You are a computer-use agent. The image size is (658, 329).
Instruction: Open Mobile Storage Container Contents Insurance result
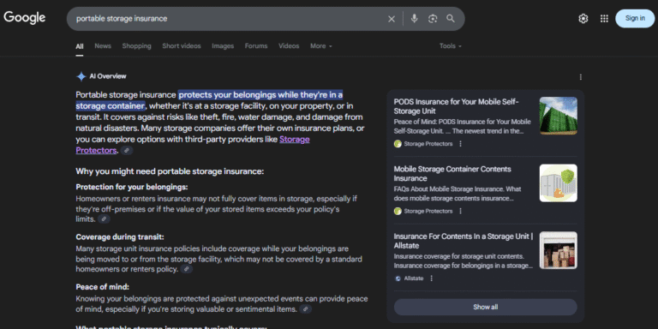452,173
